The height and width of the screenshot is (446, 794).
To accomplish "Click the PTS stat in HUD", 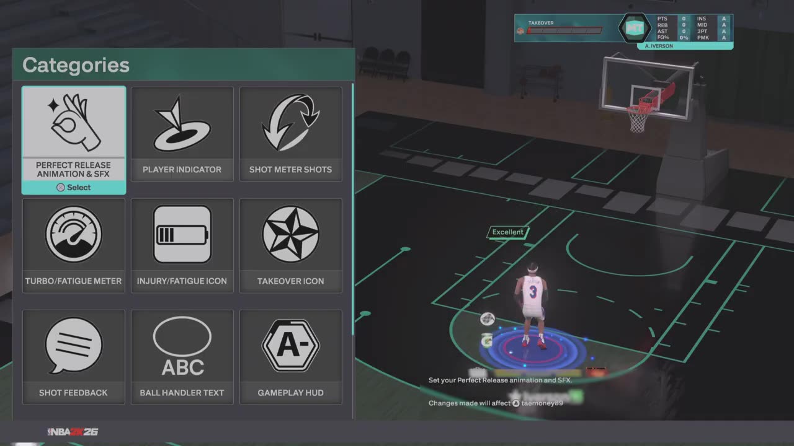I will click(674, 19).
